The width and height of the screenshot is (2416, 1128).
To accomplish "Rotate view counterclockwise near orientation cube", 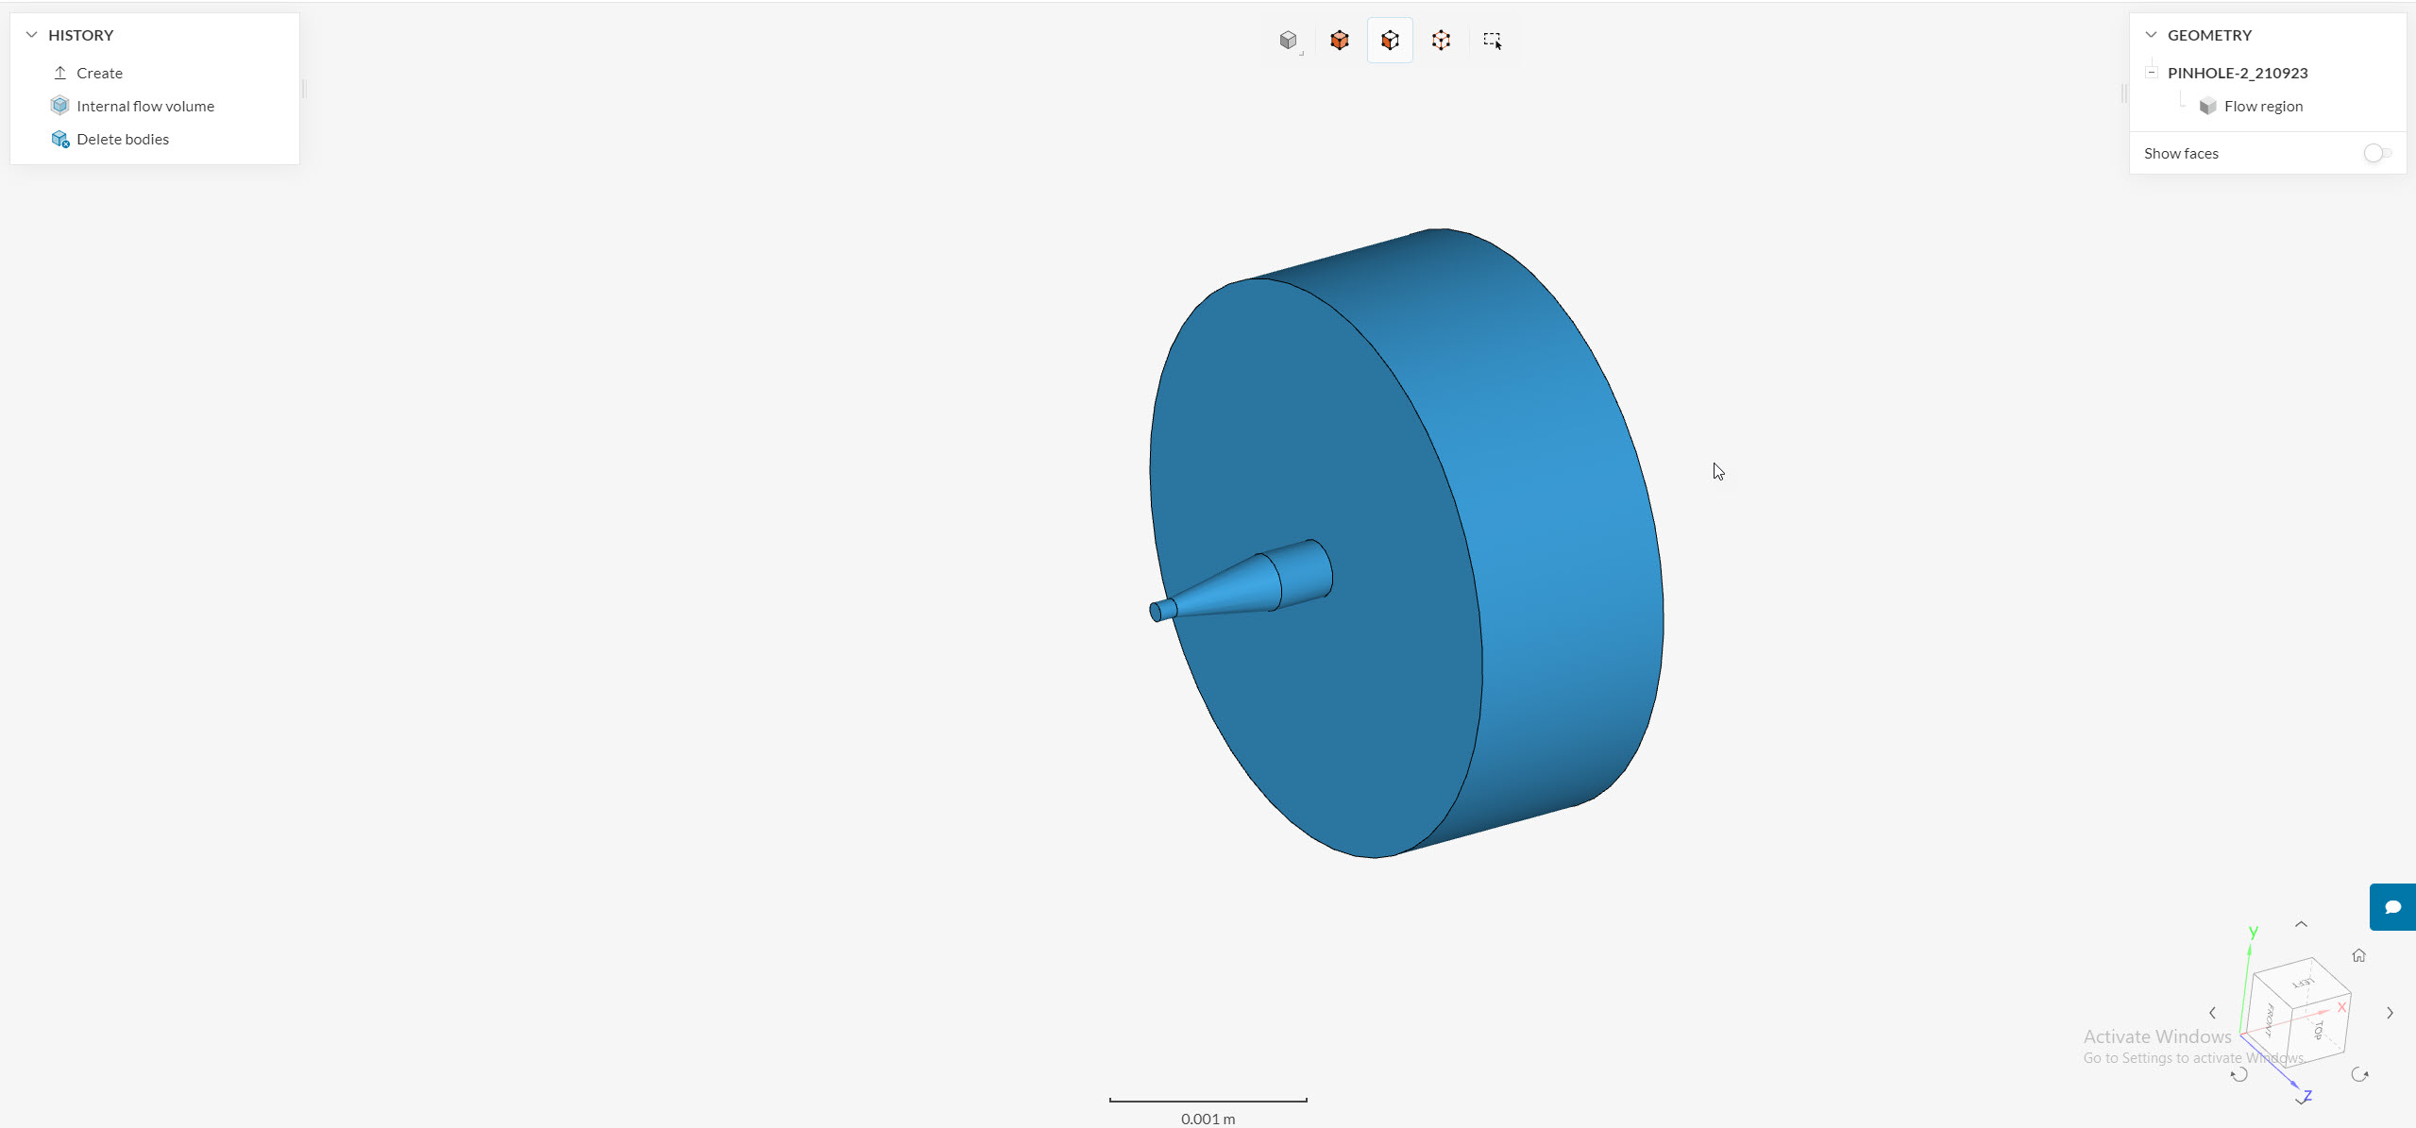I will [2239, 1074].
